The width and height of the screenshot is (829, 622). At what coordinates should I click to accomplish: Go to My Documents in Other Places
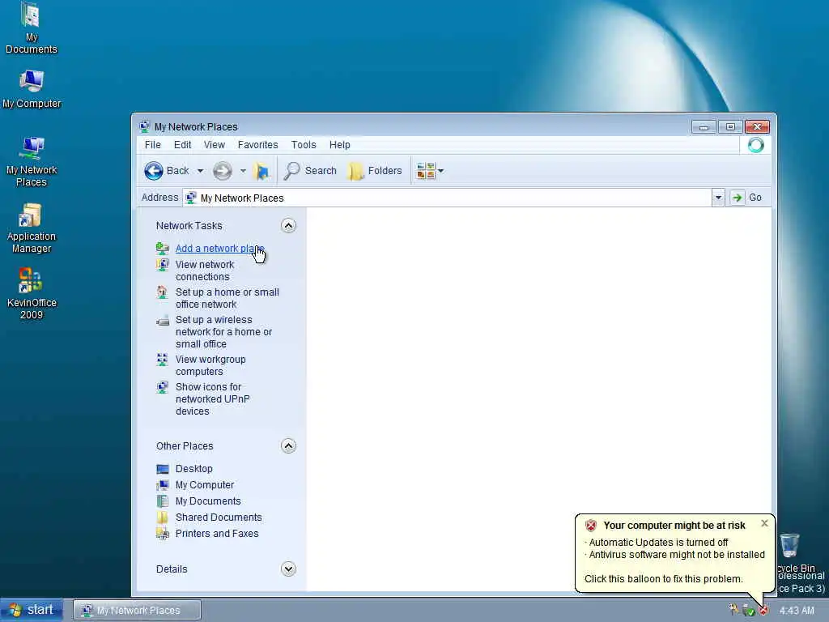coord(208,501)
